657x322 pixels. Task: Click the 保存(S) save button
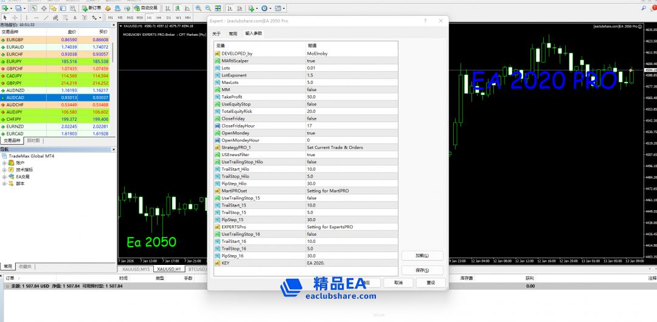(422, 270)
